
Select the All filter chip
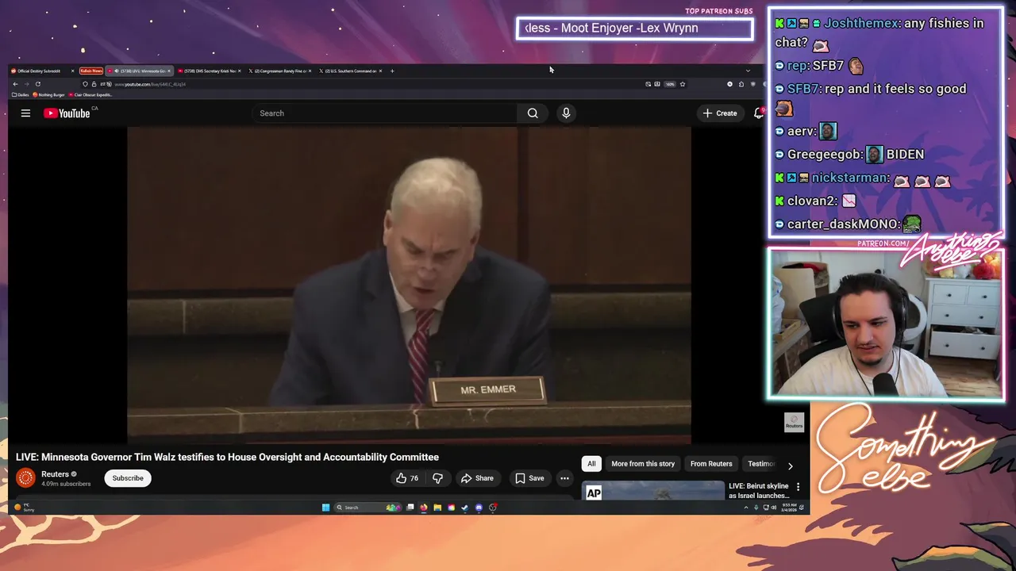(x=591, y=464)
